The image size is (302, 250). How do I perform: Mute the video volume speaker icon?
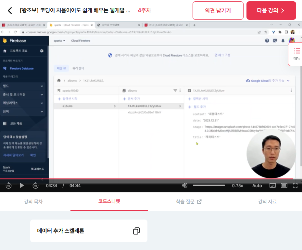click(x=184, y=186)
